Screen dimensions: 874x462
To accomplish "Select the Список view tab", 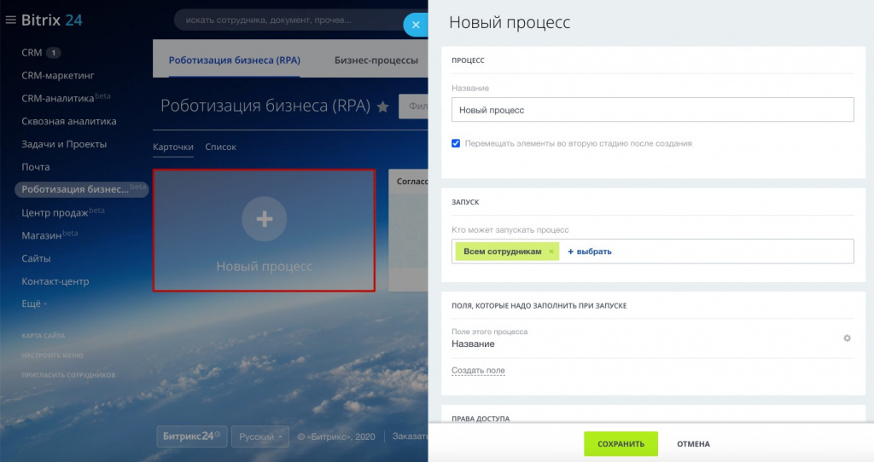I will point(220,147).
